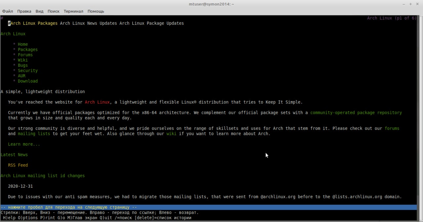This screenshot has height=222, width=423.
Task: Follow the Wiki navigation link
Action: tap(23, 60)
